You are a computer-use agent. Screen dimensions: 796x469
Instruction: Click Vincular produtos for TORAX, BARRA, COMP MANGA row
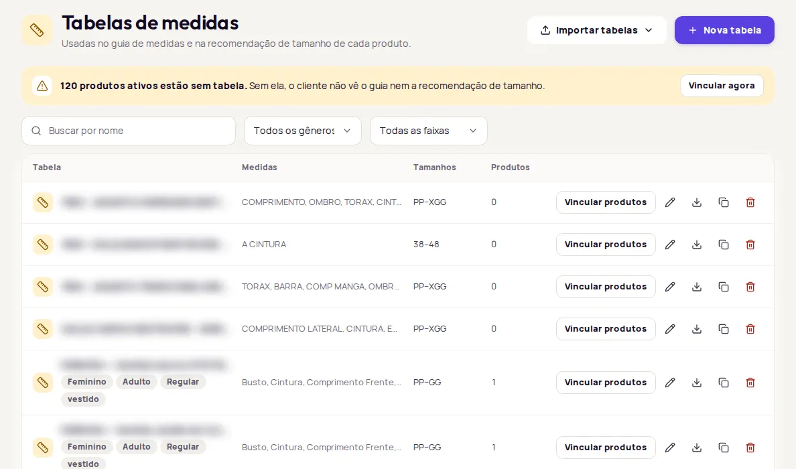606,286
